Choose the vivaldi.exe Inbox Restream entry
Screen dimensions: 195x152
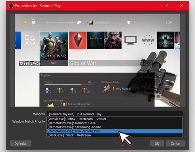click(x=115, y=119)
